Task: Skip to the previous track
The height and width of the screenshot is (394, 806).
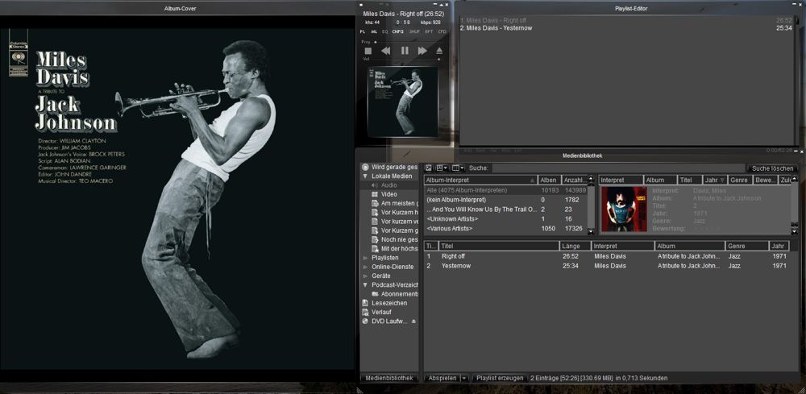Action: 386,51
